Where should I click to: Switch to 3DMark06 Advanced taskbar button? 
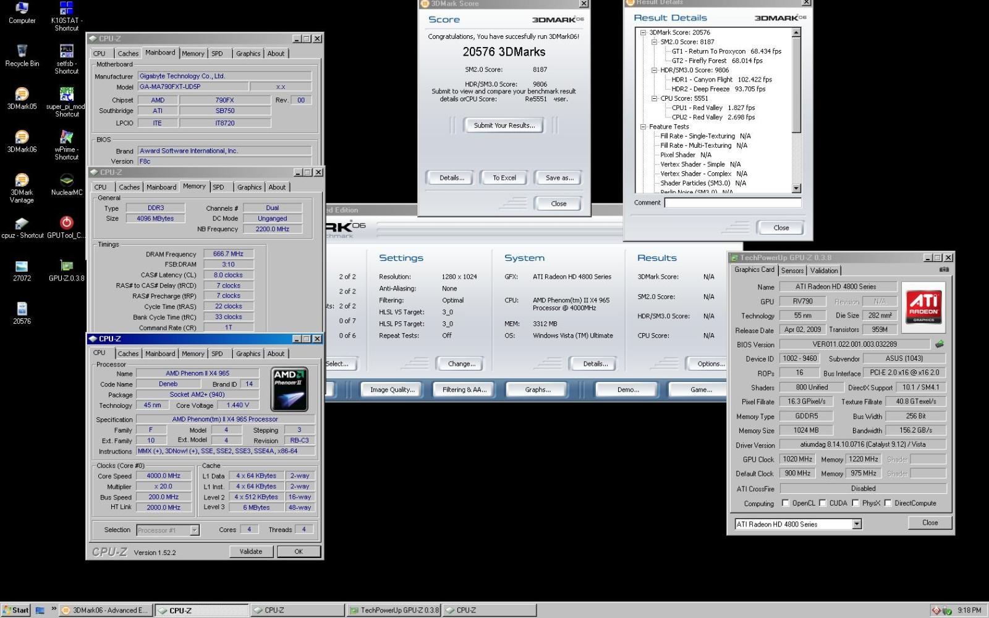[x=105, y=611]
